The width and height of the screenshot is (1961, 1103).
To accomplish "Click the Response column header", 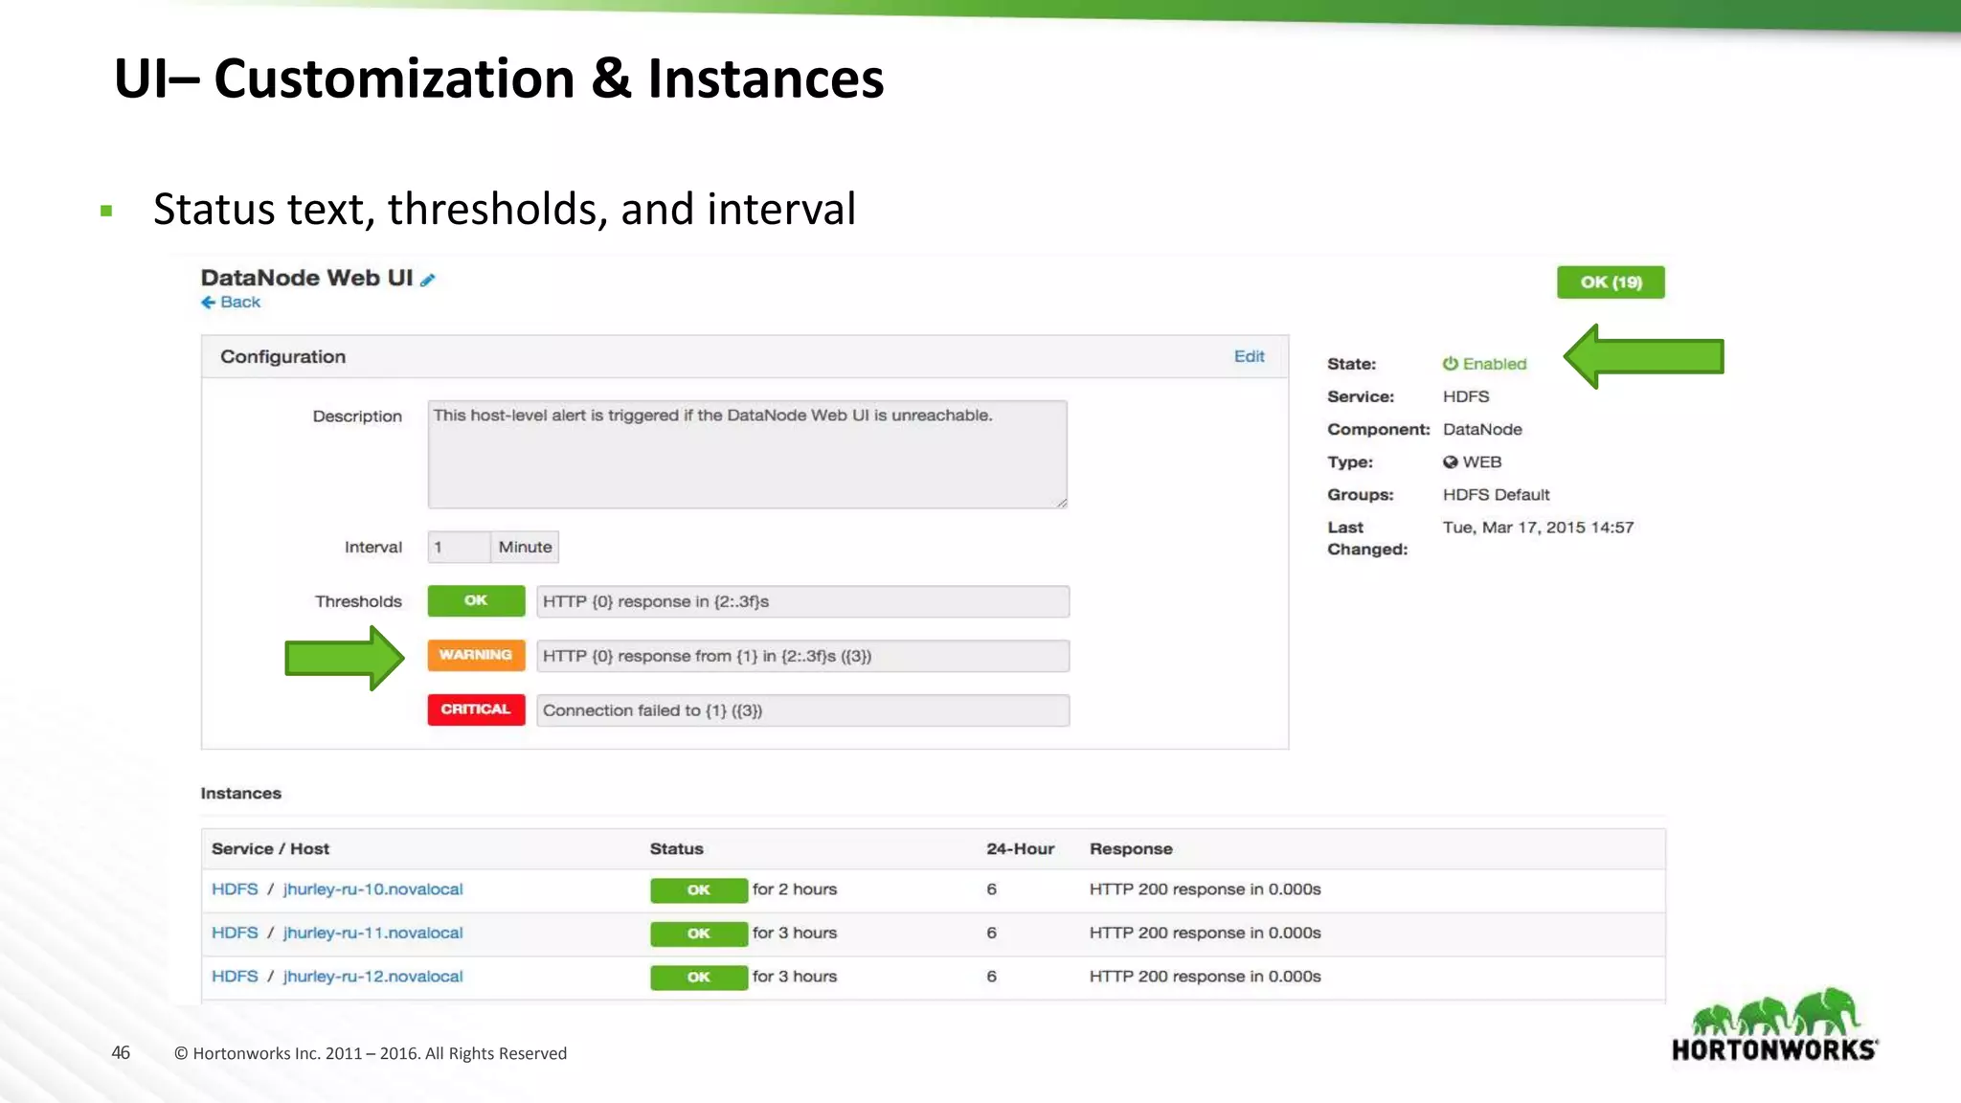I will click(1131, 849).
